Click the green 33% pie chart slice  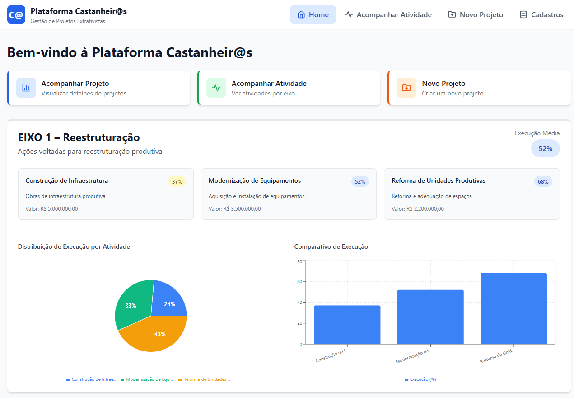click(132, 303)
